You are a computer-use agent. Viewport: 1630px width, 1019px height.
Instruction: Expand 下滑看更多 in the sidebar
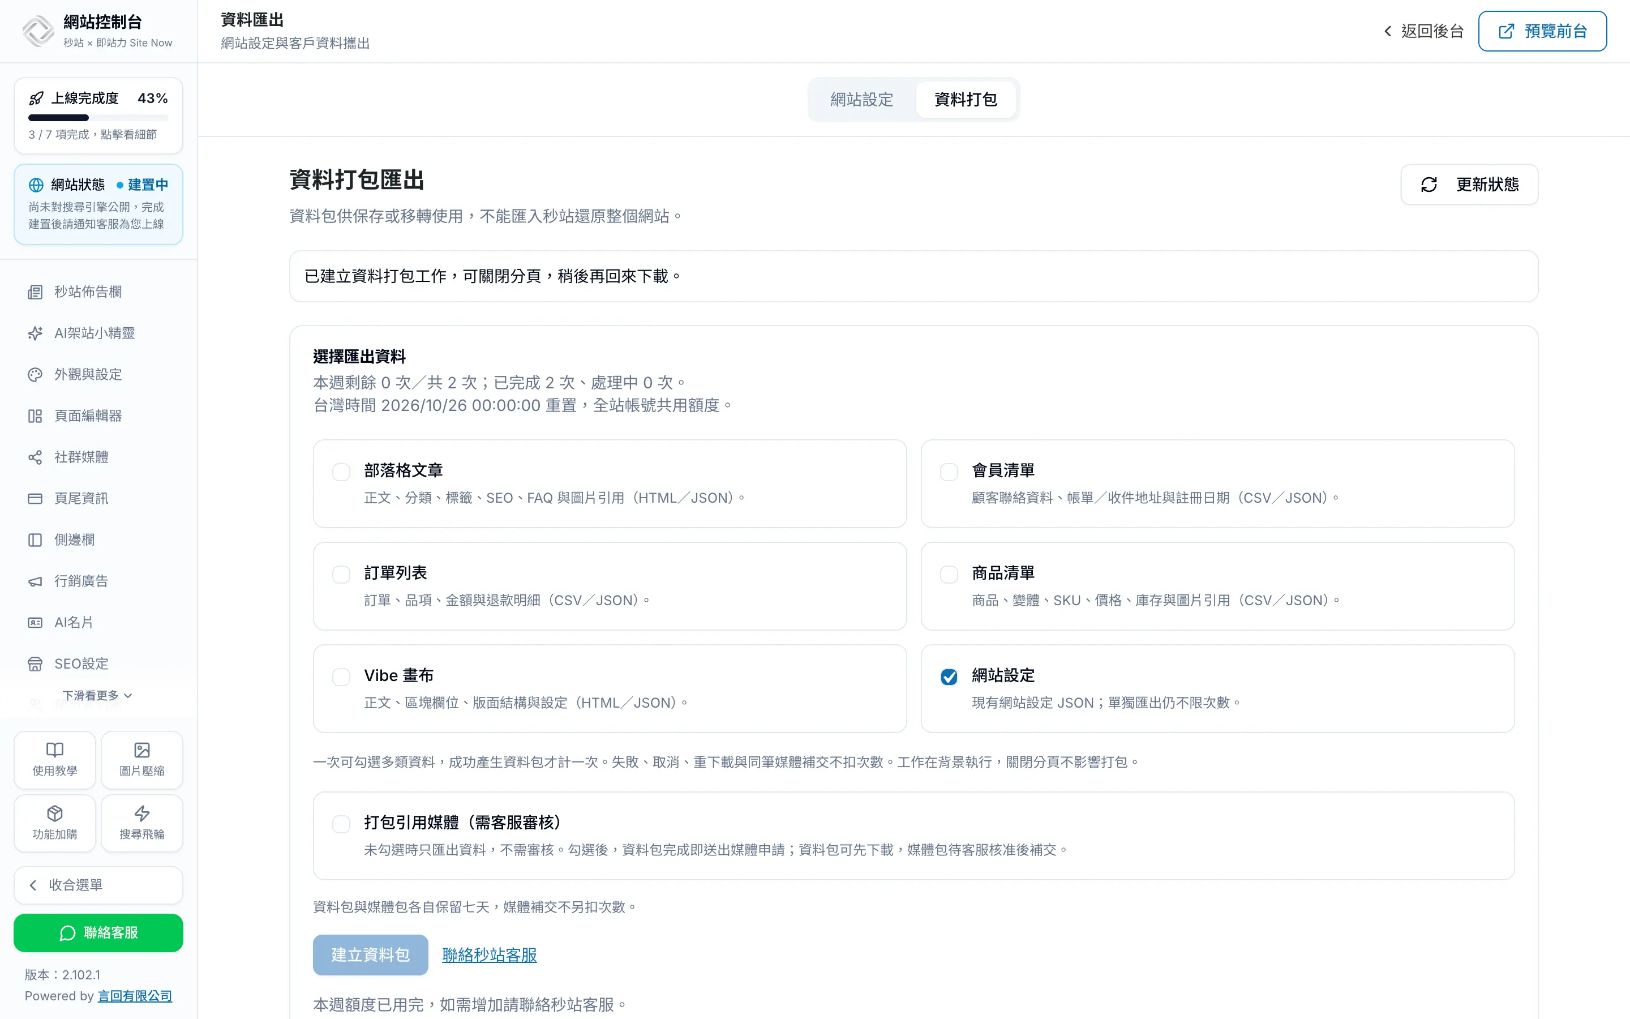click(x=98, y=696)
